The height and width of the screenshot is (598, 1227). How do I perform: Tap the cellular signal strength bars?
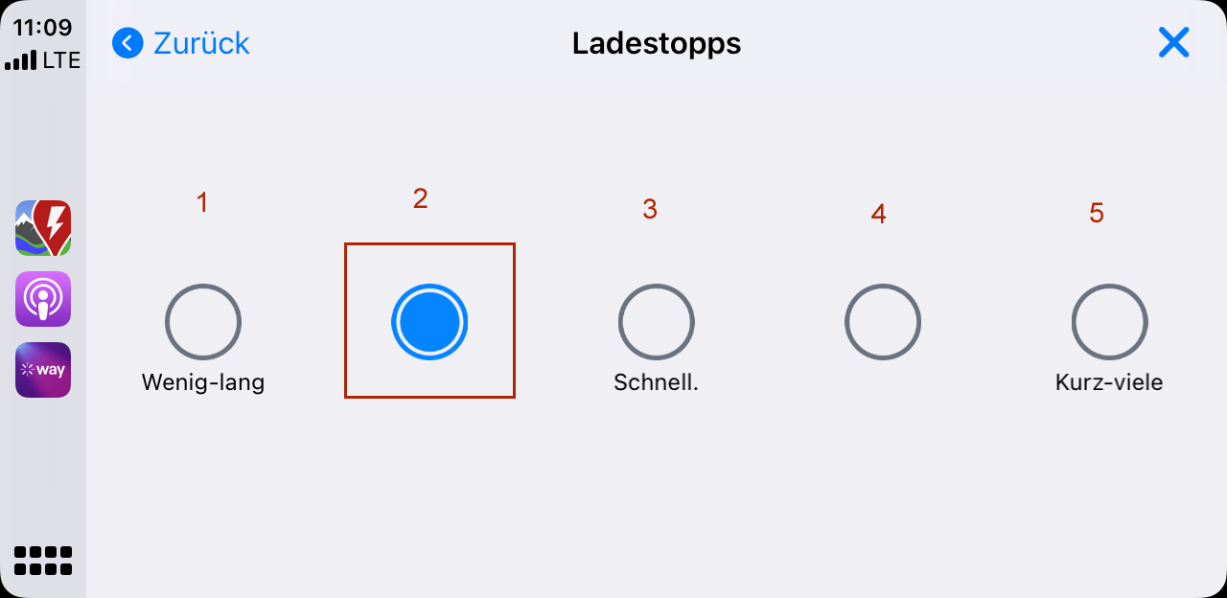[21, 62]
